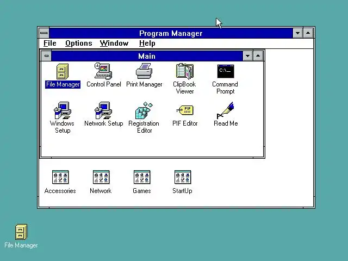Click the Games program group icon
Viewport: 348px width, 261px height.
pyautogui.click(x=142, y=177)
